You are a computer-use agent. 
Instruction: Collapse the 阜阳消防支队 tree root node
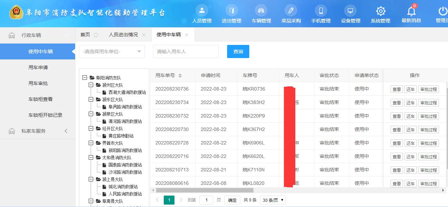click(x=84, y=78)
